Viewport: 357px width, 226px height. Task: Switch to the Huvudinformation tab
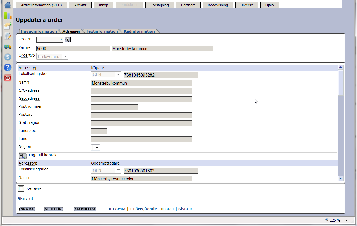(x=39, y=31)
